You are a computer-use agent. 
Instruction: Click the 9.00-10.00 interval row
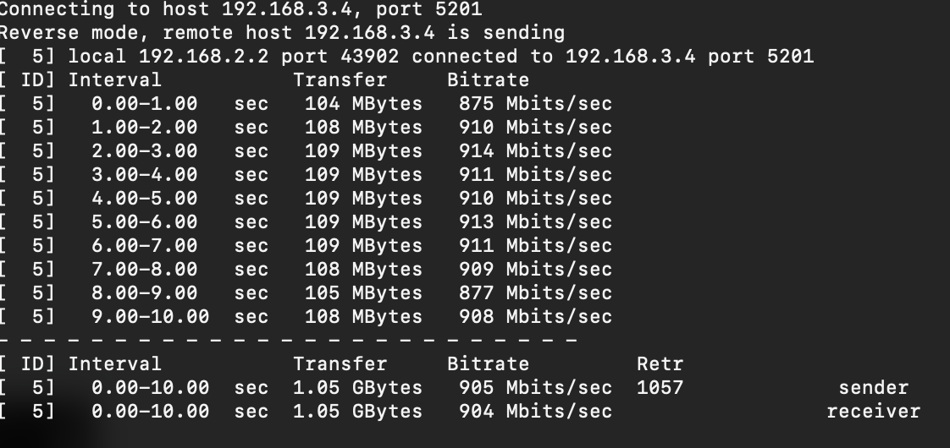tap(306, 317)
